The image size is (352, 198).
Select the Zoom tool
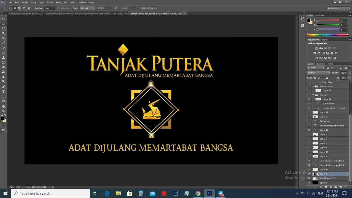pos(3,111)
